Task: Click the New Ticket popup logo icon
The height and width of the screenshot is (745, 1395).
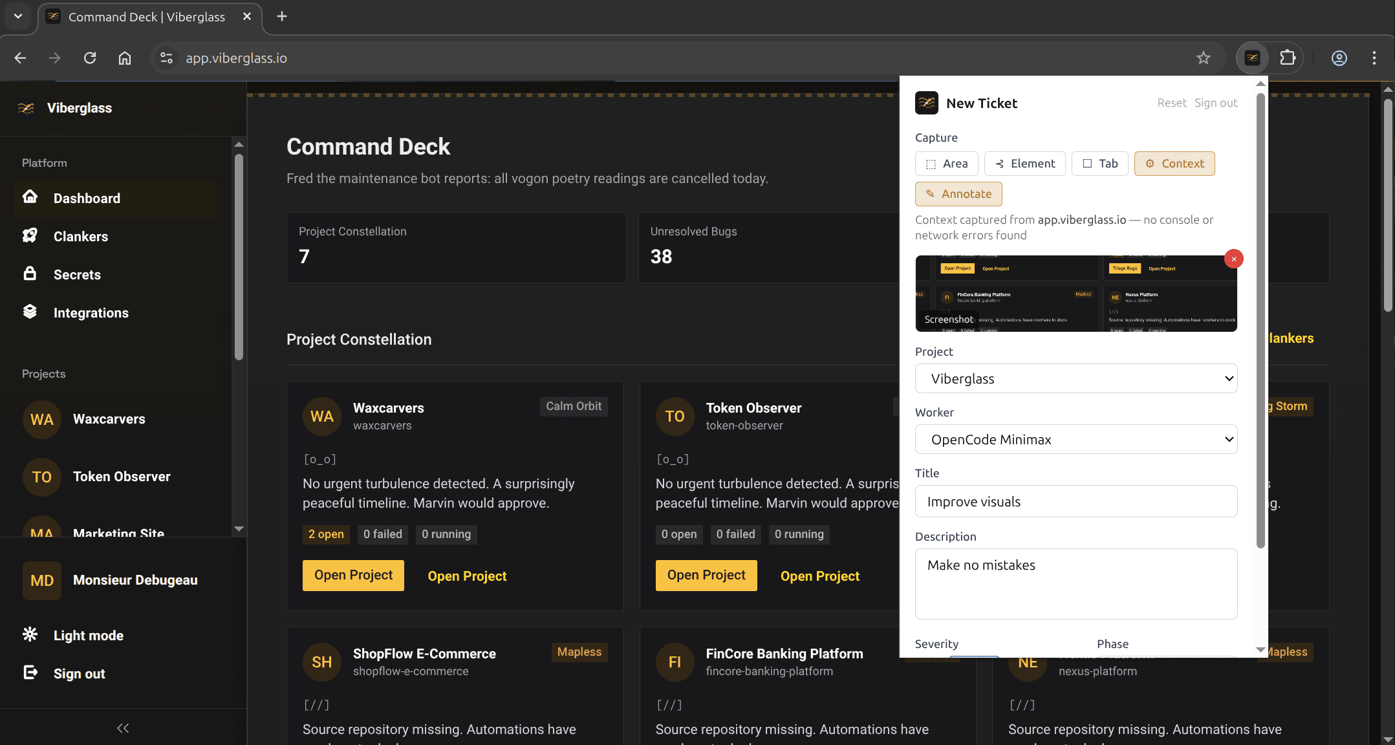Action: coord(927,103)
